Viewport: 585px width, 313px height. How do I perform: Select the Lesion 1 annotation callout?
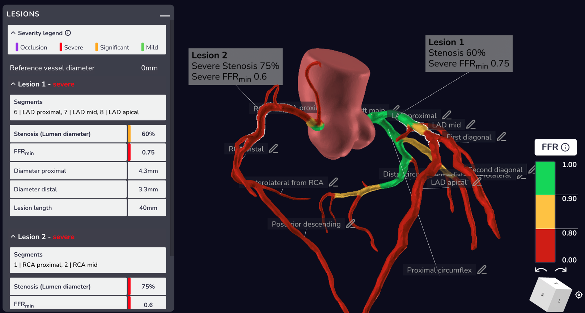pyautogui.click(x=469, y=53)
